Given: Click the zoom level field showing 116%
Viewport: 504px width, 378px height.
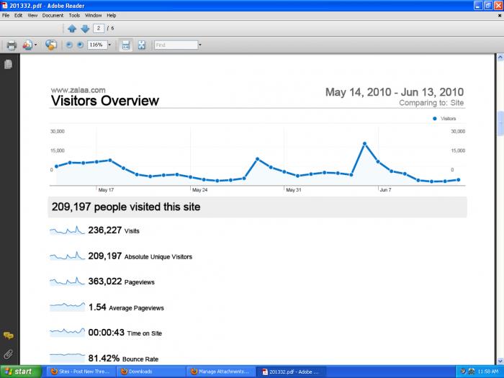Looking at the screenshot, I should point(97,45).
